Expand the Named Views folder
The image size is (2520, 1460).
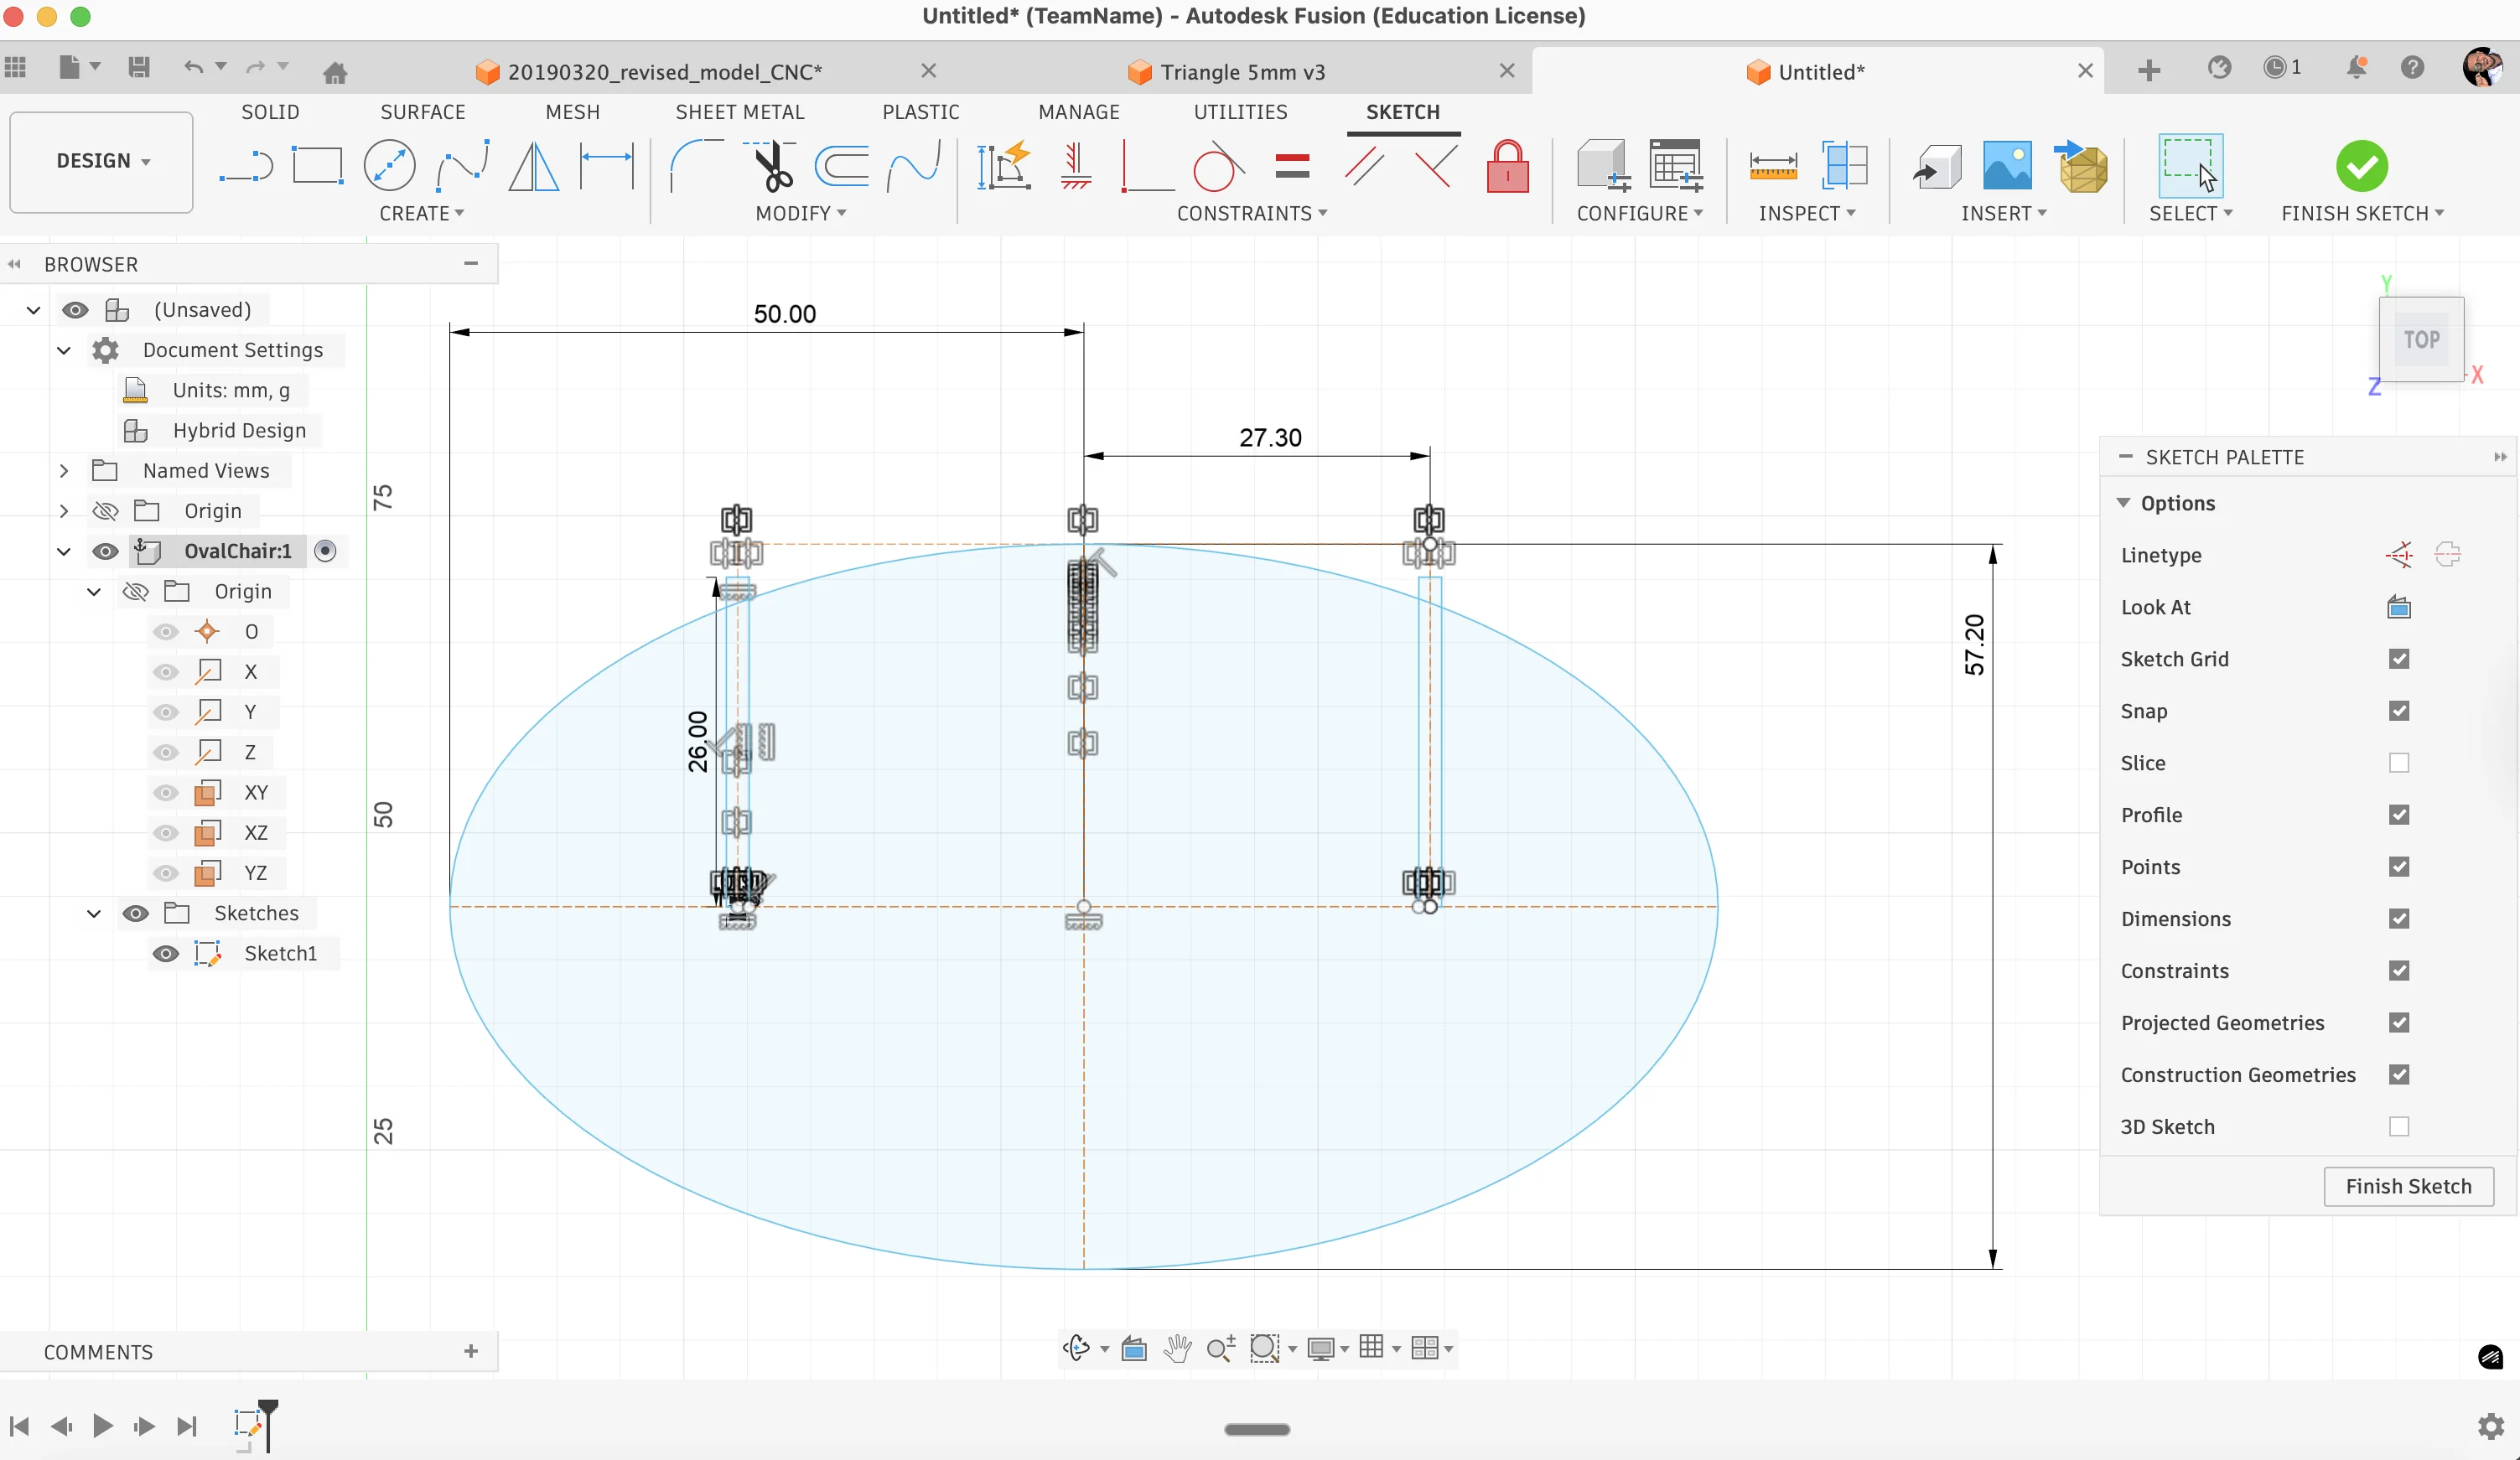click(x=64, y=471)
